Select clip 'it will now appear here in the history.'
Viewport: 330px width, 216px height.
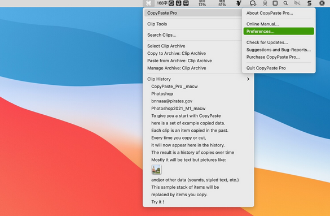click(198, 145)
